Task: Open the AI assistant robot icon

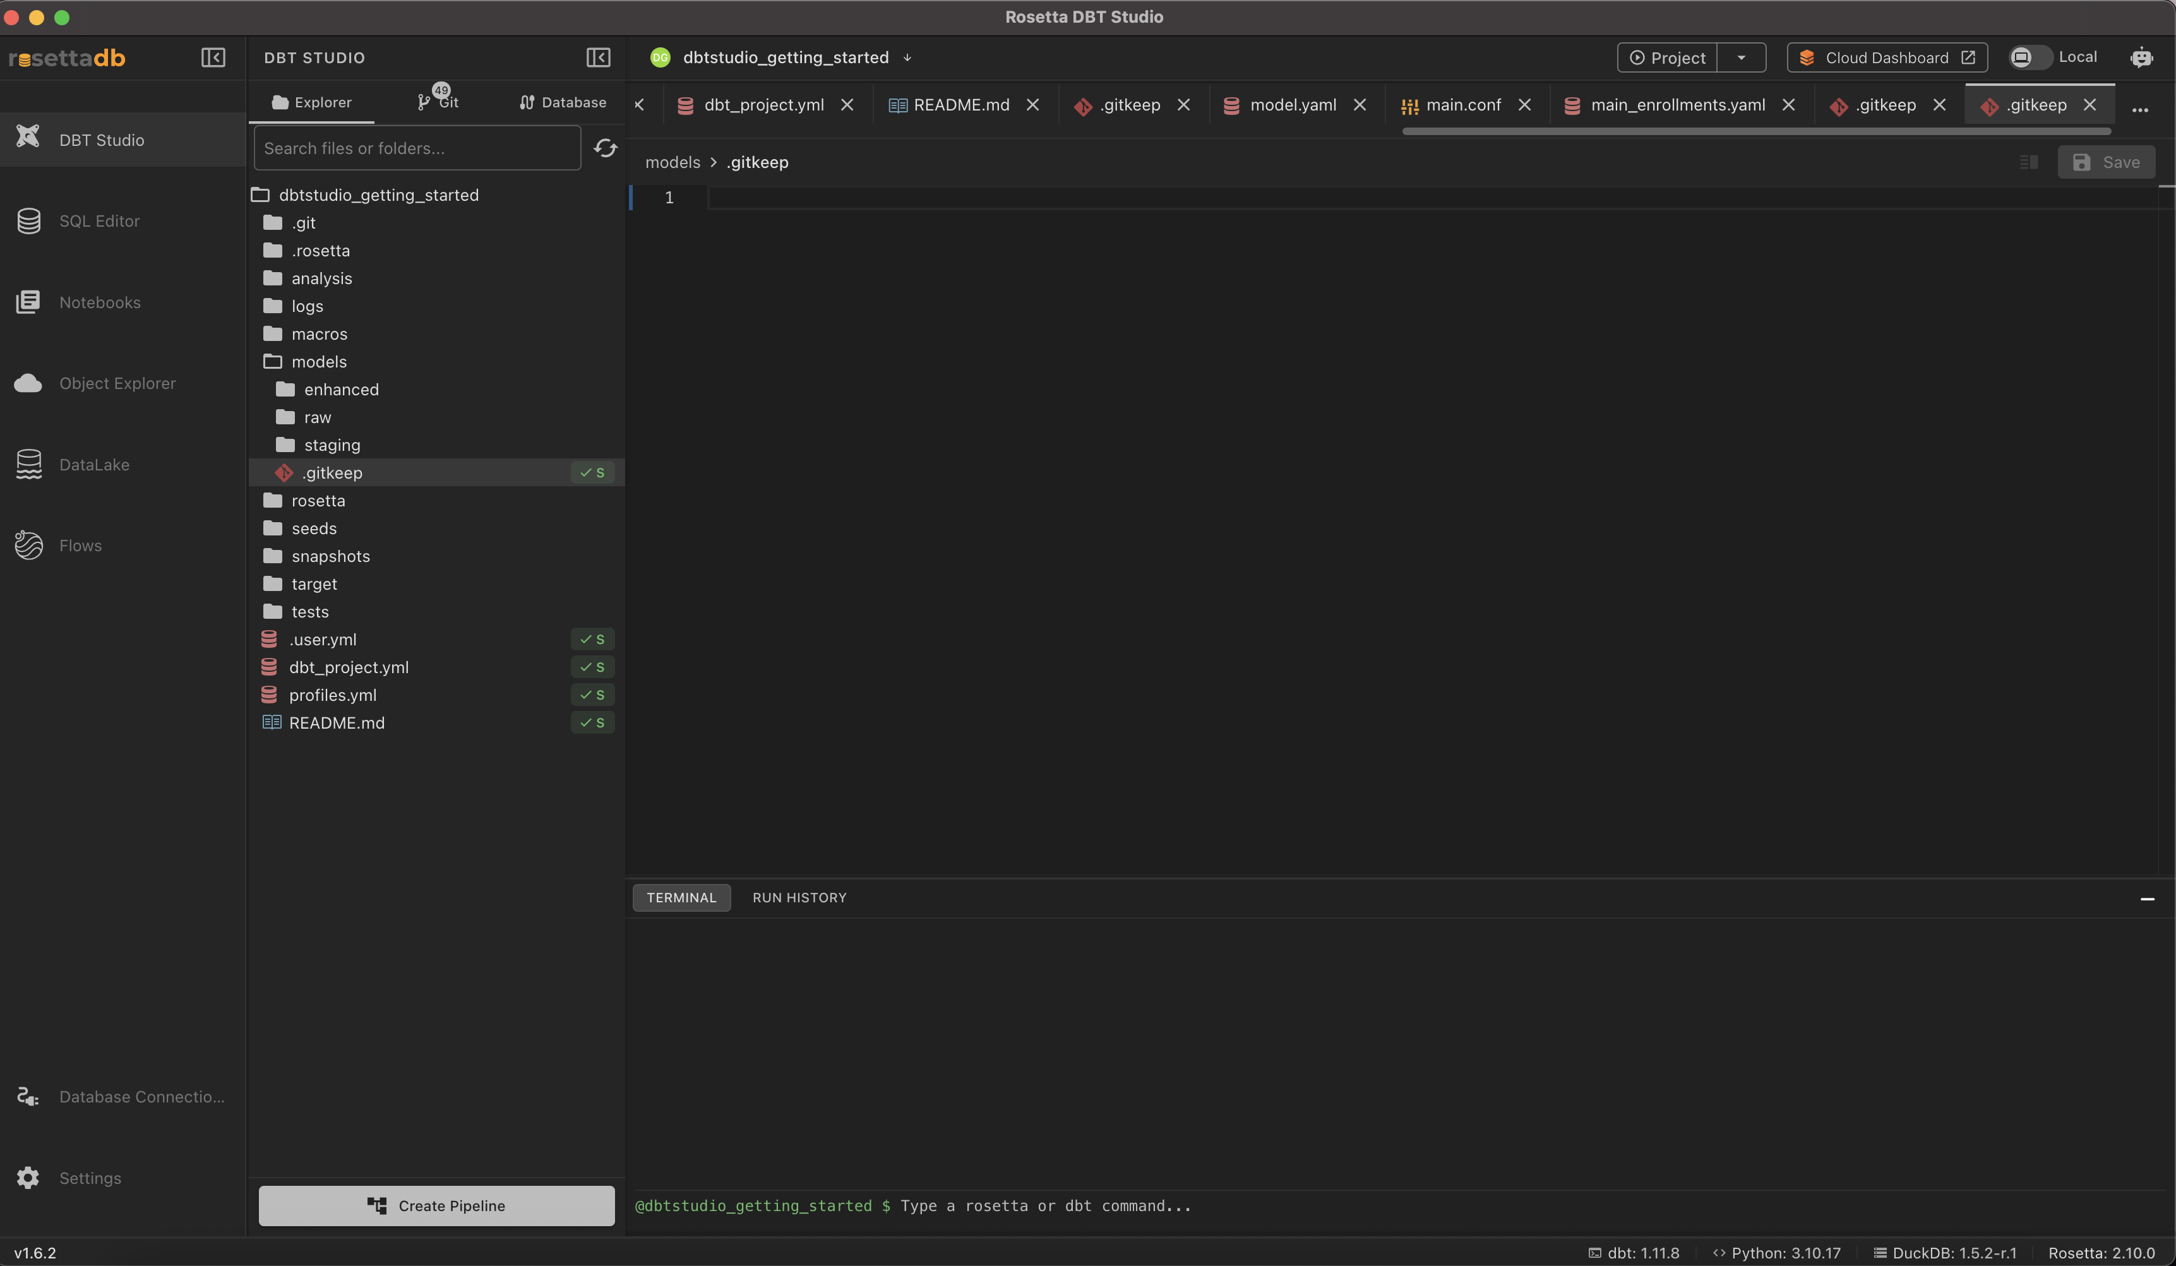Action: [x=2141, y=58]
